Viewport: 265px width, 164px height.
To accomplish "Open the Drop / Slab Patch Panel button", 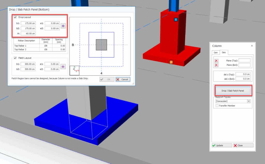I will pos(233,91).
